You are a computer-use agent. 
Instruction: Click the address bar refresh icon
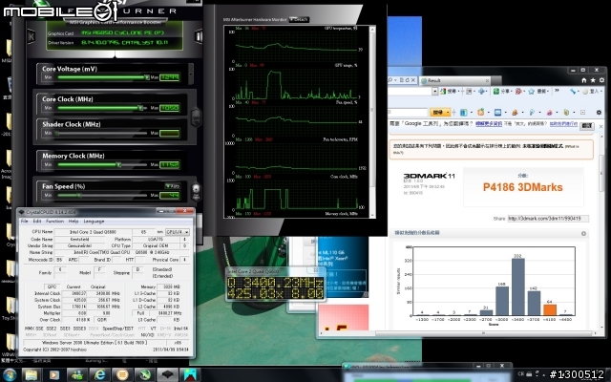click(x=408, y=80)
